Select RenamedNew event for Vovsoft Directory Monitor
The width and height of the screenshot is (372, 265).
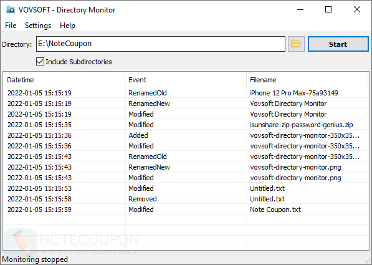coord(149,104)
